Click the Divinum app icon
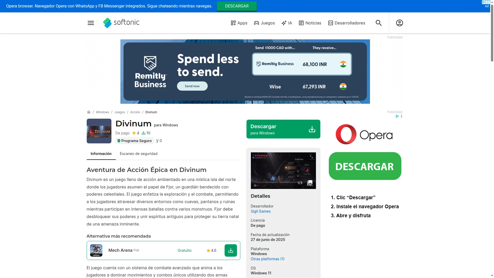The image size is (494, 278). click(99, 131)
